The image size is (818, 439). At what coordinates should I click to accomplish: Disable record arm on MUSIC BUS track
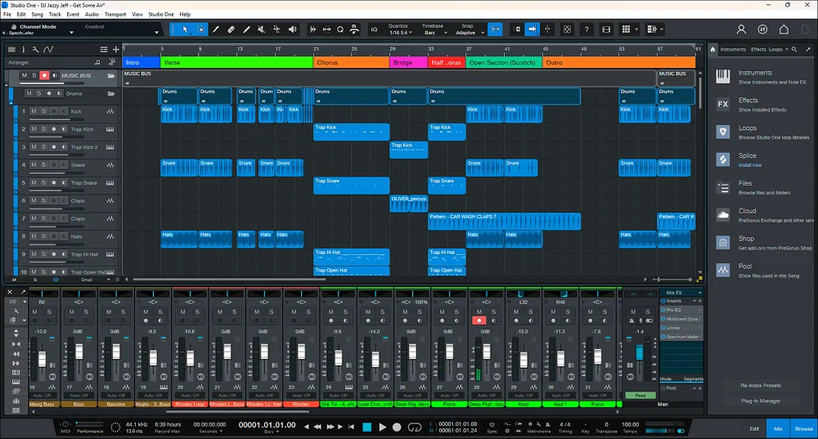coord(44,75)
